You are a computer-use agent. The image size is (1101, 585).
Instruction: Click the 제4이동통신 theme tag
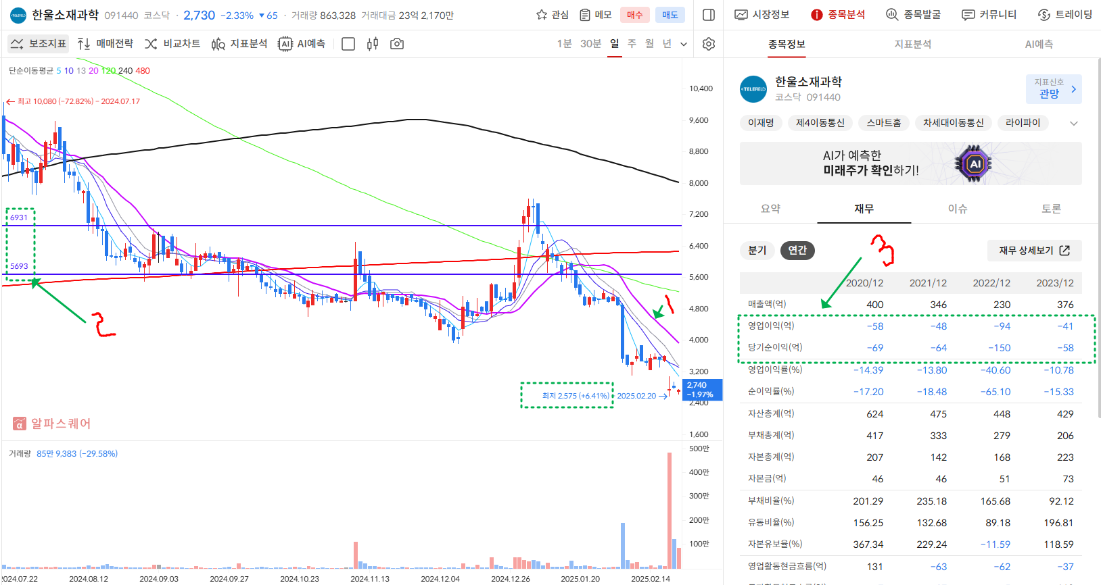pyautogui.click(x=820, y=123)
